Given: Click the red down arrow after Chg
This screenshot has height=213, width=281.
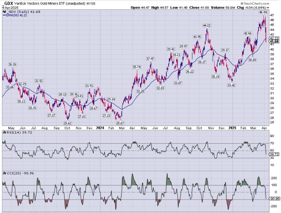Looking at the screenshot, I should (x=268, y=8).
